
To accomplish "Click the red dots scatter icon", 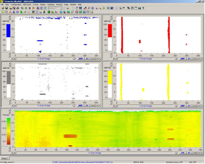I will pos(10,12).
